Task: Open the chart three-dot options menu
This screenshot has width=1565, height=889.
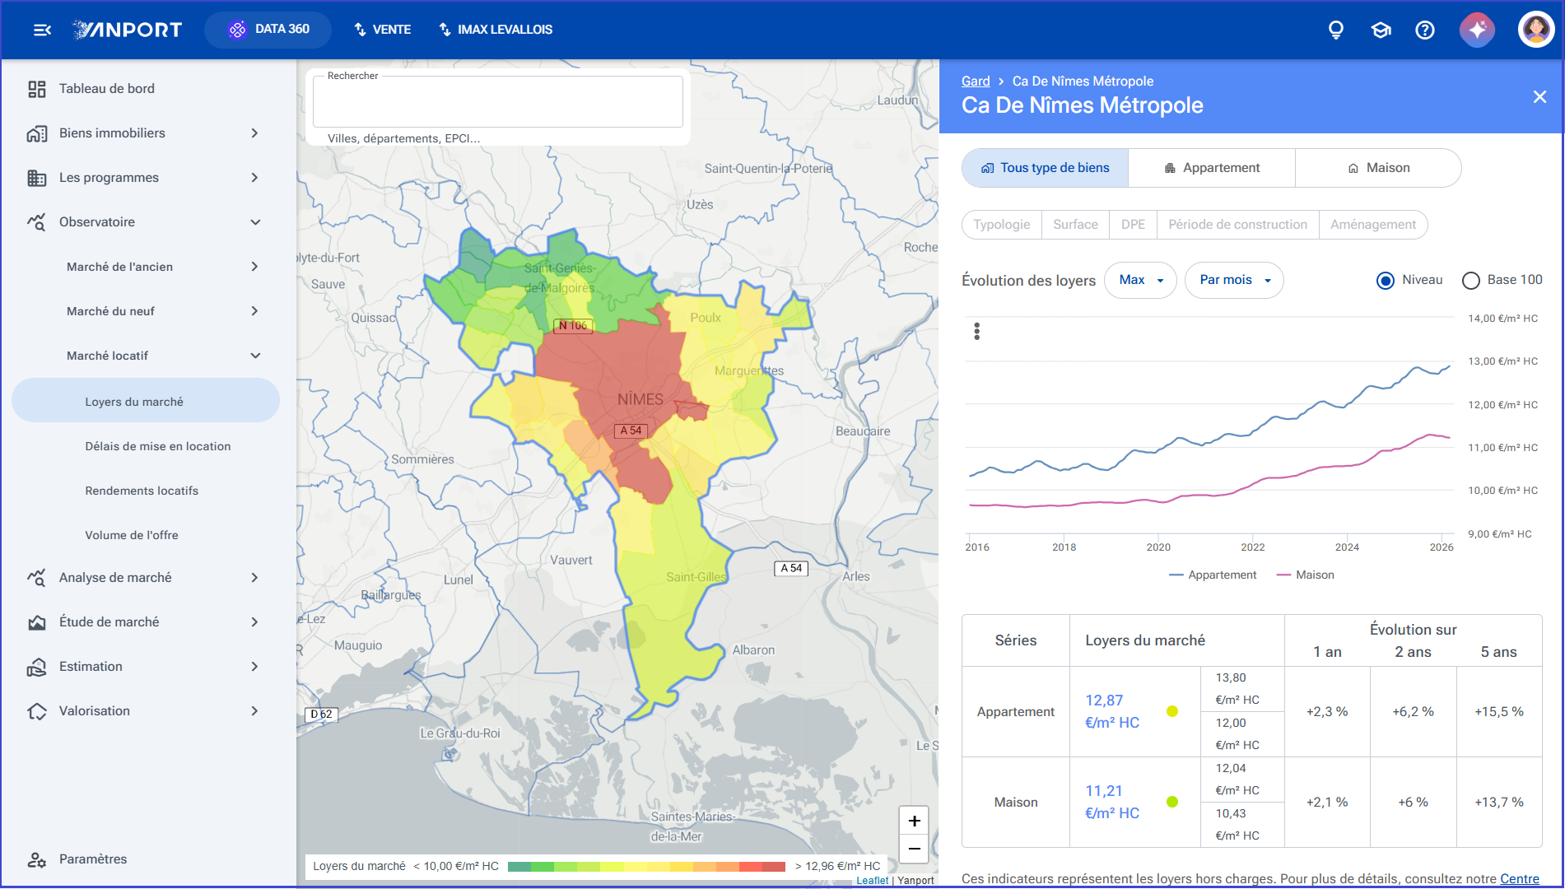Action: coord(977,331)
